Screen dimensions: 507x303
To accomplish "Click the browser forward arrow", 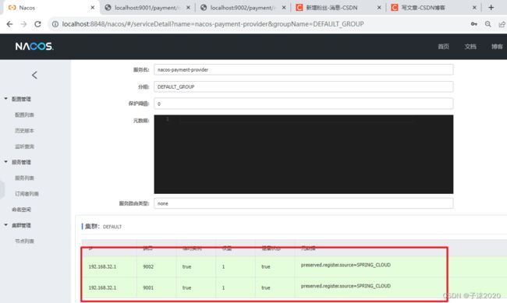I will pos(23,24).
